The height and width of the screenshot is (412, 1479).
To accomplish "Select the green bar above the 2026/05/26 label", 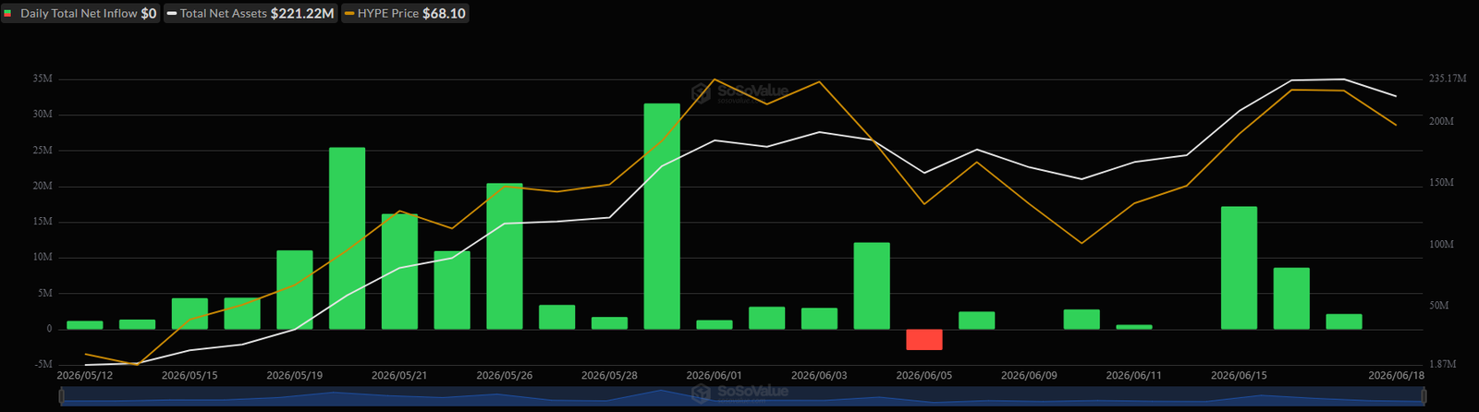I will coord(505,256).
